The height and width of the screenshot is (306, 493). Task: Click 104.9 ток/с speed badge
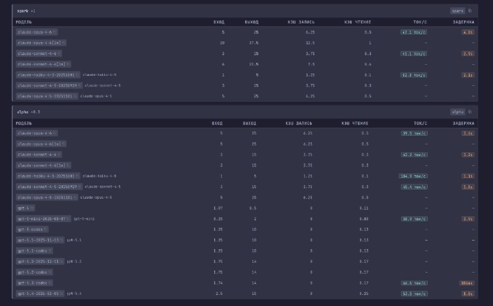tap(414, 176)
